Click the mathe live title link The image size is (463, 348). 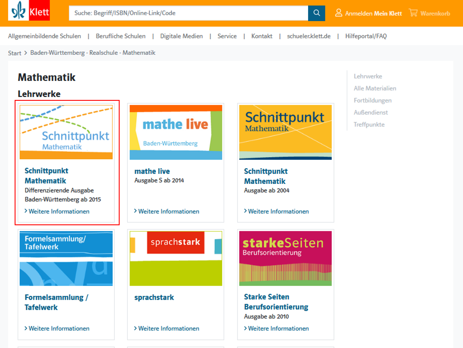coord(152,171)
